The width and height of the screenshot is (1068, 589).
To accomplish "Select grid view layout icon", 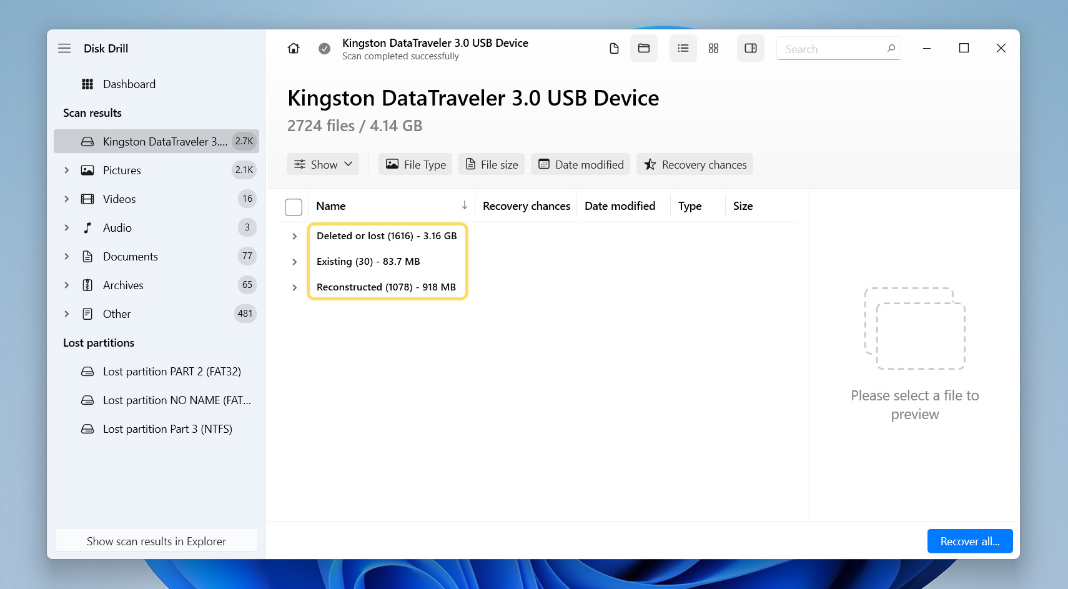I will coord(713,49).
